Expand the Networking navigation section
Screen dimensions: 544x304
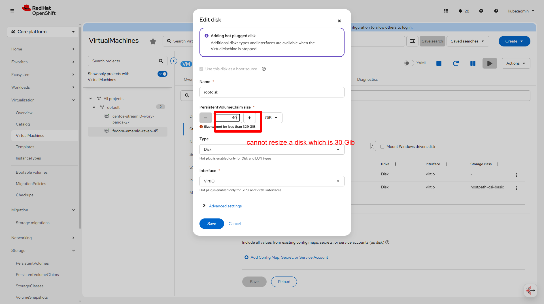[43, 238]
